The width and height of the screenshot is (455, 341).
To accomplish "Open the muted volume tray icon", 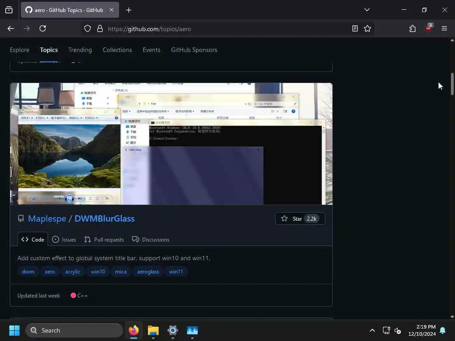I will 398,330.
